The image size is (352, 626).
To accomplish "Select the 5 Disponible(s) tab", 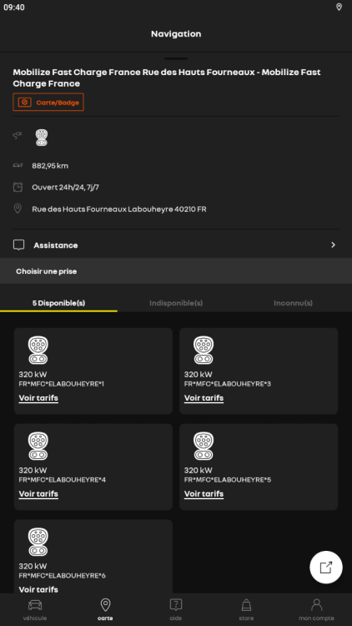I will click(x=58, y=303).
